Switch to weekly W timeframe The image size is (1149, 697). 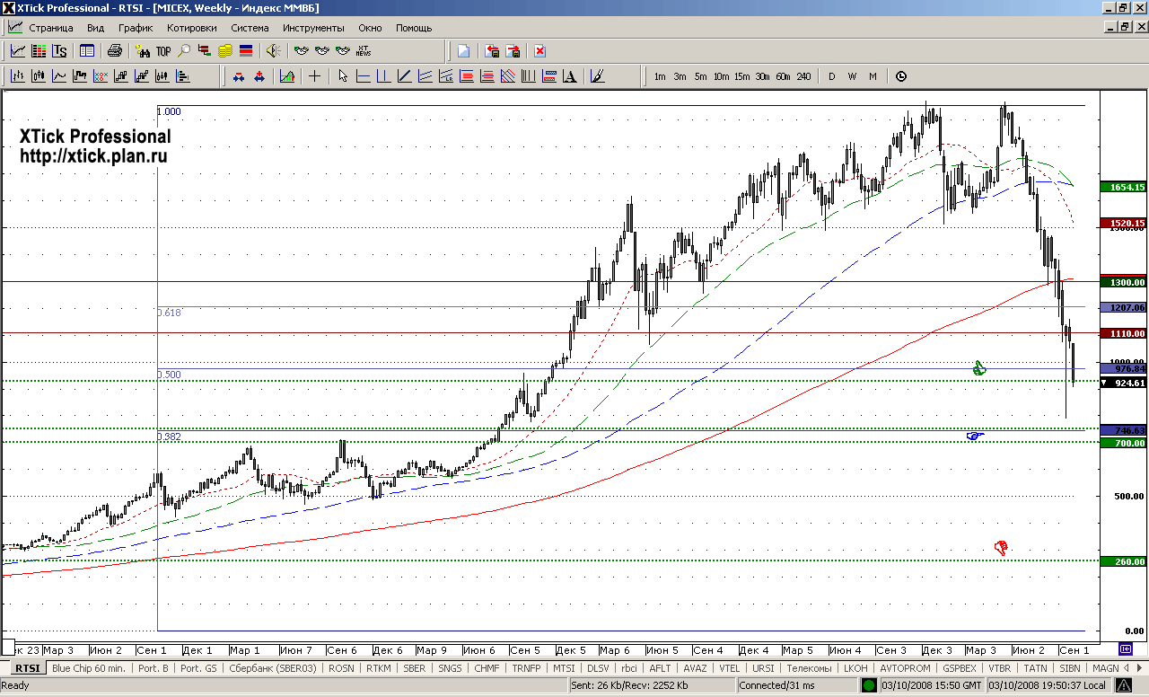point(852,76)
